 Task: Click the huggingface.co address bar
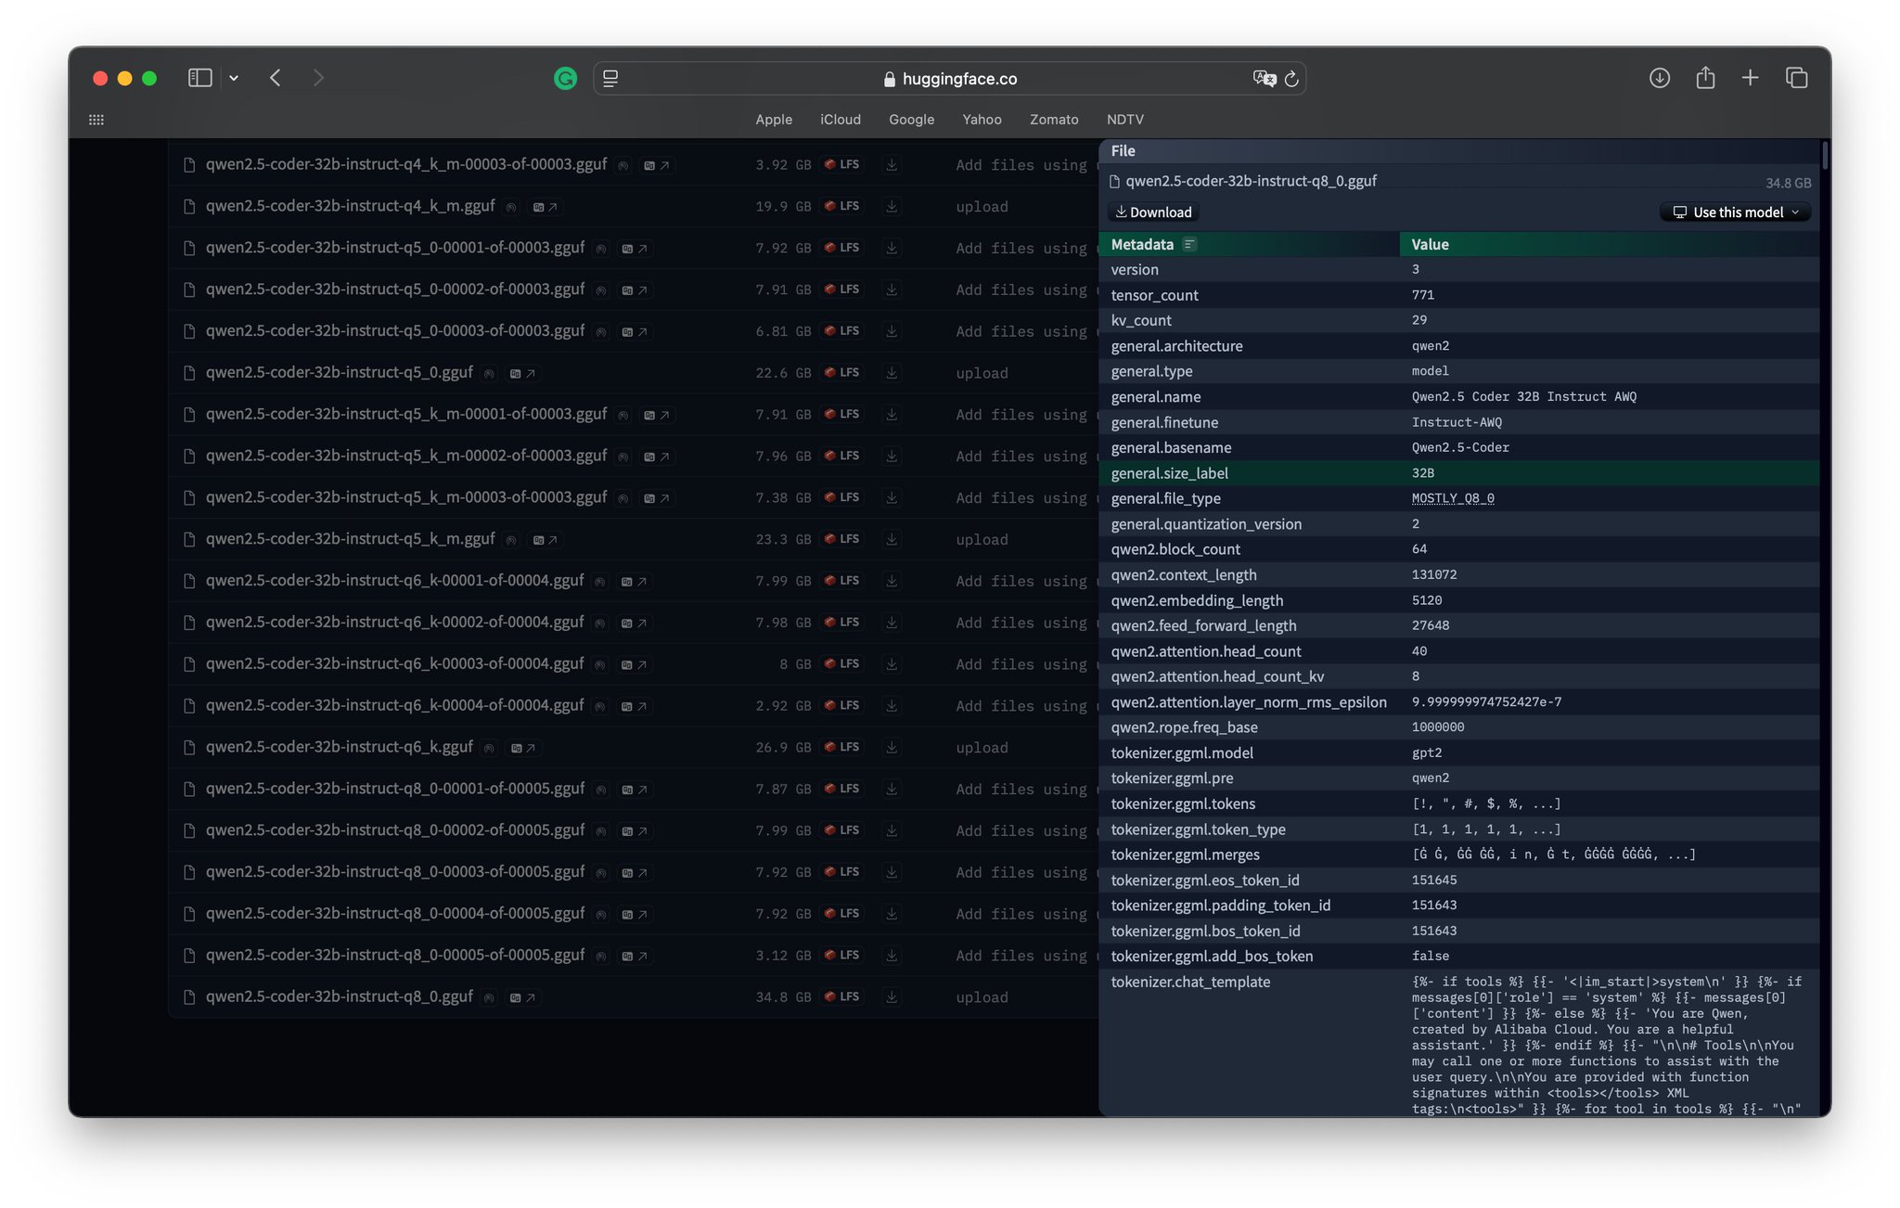[x=950, y=79]
